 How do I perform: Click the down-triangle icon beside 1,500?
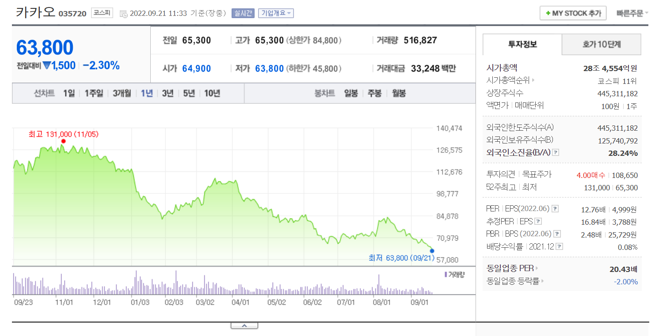coord(47,66)
